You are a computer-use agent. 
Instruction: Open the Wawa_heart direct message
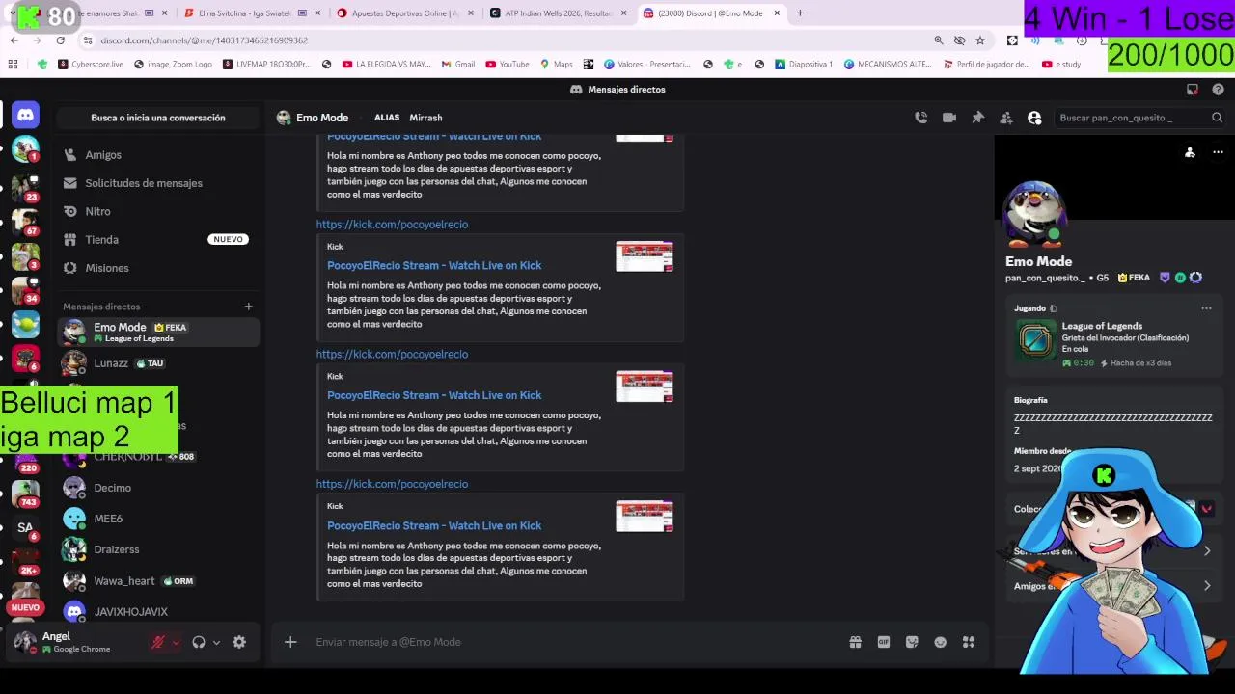[158, 581]
